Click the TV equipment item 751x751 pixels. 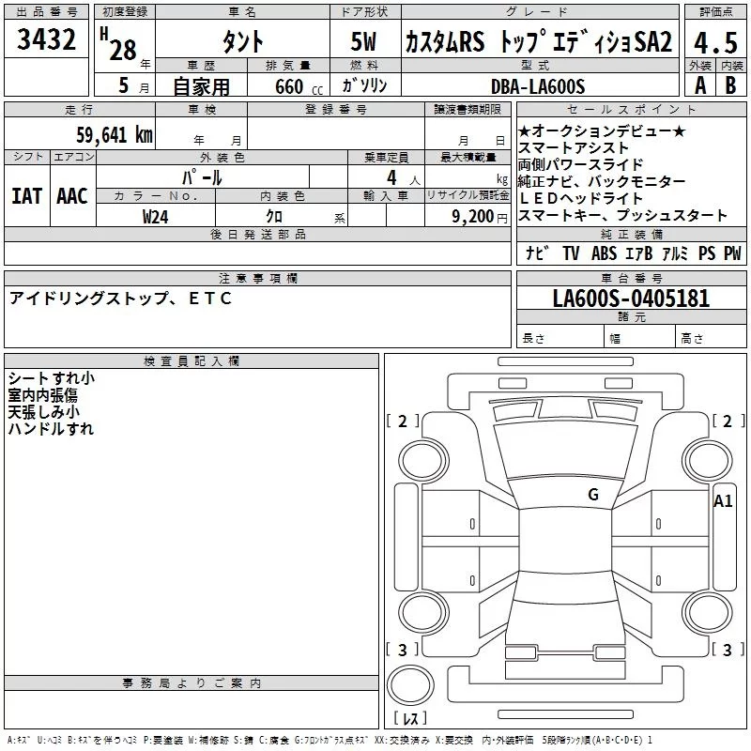point(571,253)
